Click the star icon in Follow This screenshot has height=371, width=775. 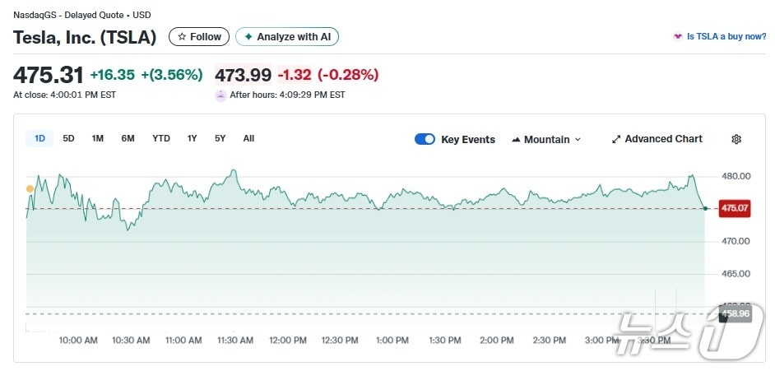[182, 37]
